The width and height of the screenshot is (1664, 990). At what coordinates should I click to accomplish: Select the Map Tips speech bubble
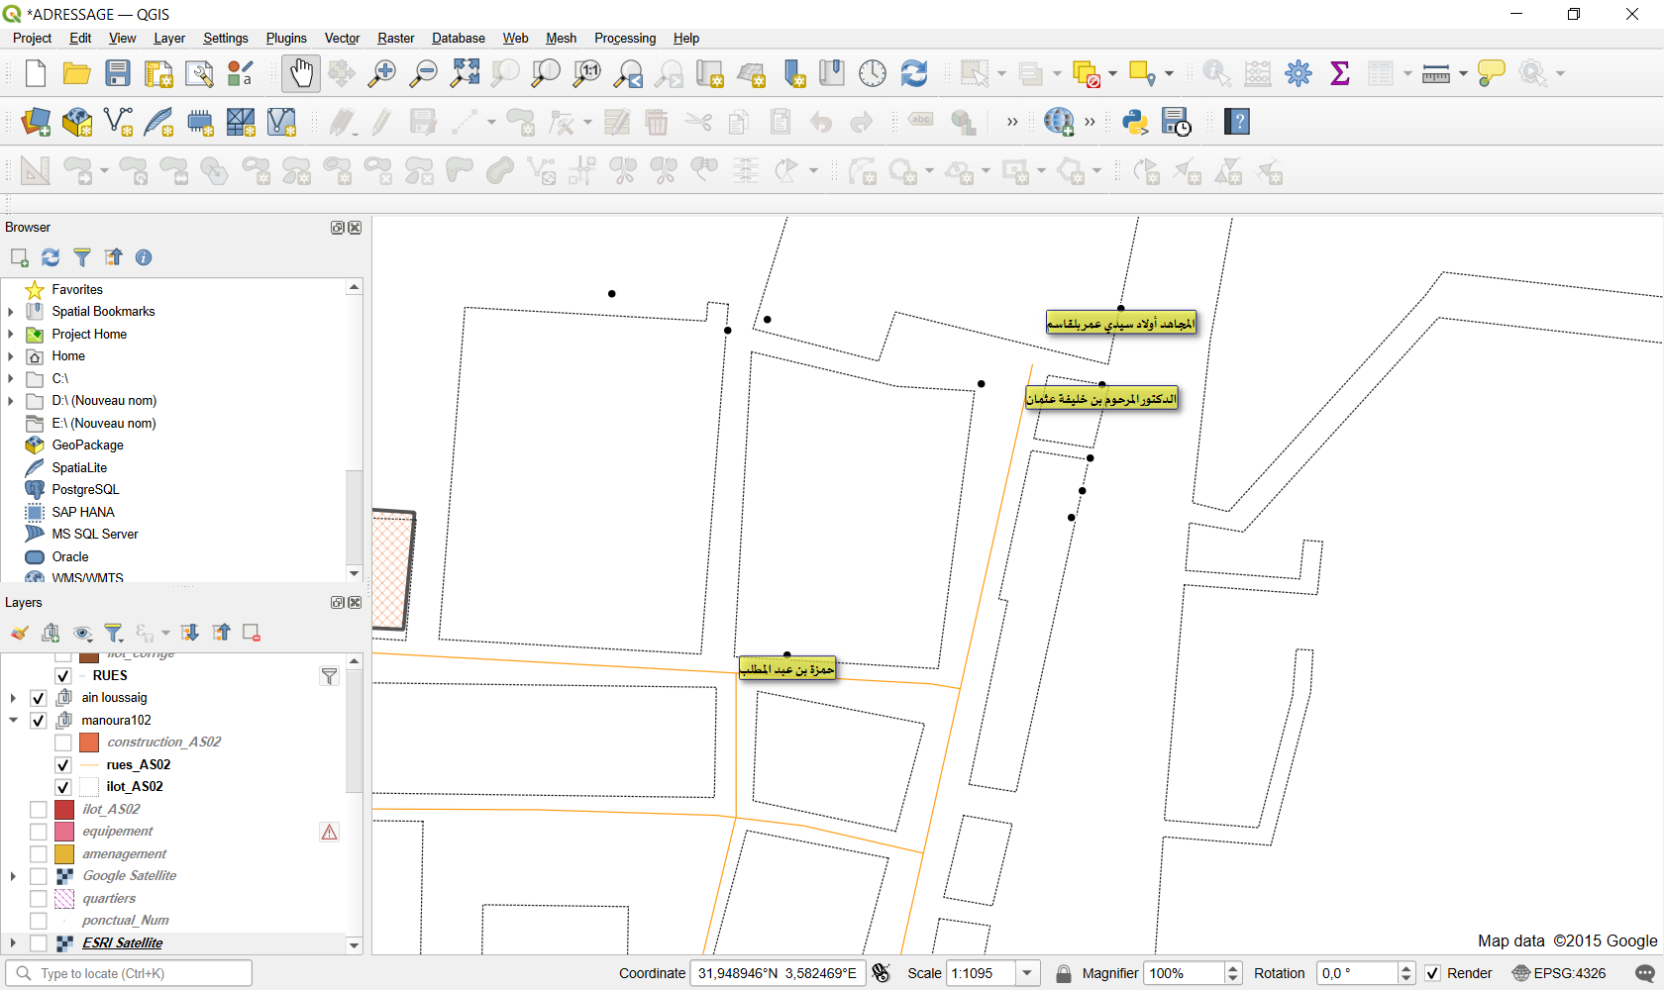[x=1491, y=73]
